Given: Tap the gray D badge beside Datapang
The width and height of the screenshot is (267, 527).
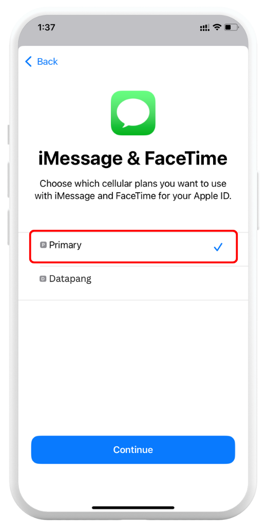Looking at the screenshot, I should pyautogui.click(x=43, y=279).
